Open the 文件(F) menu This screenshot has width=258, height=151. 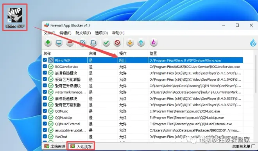coord(49,33)
